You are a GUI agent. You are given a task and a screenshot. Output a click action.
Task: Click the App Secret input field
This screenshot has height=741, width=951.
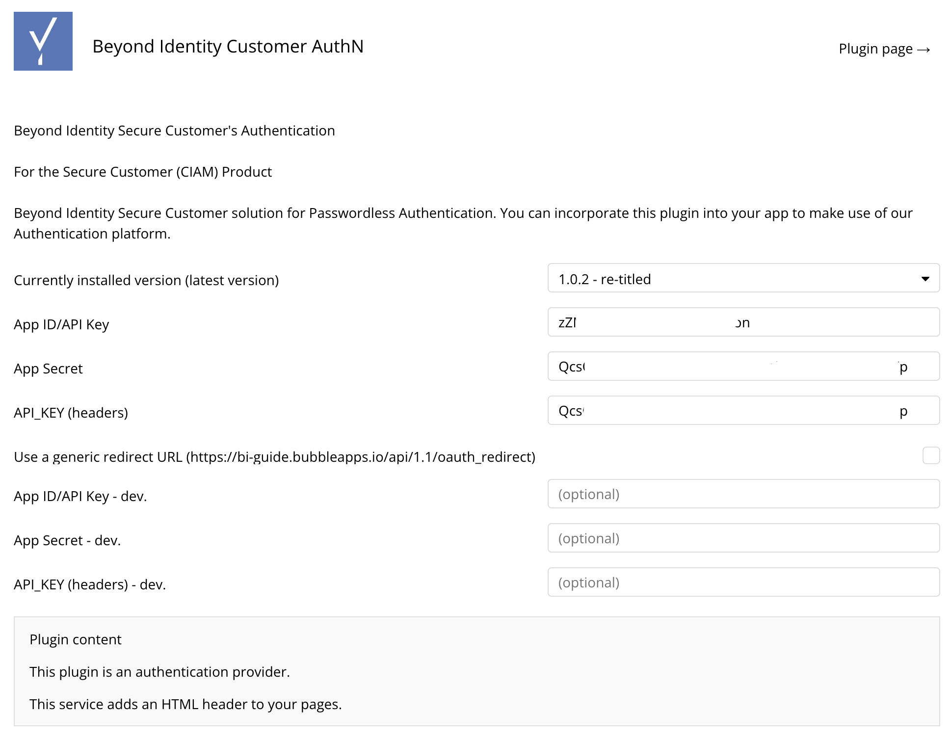pos(743,367)
